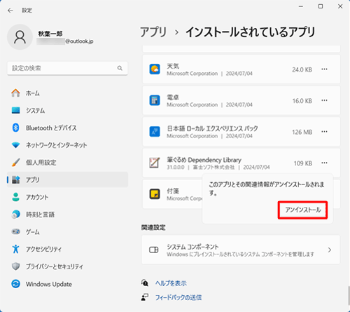Open アクセシビリティ settings

coord(67,249)
